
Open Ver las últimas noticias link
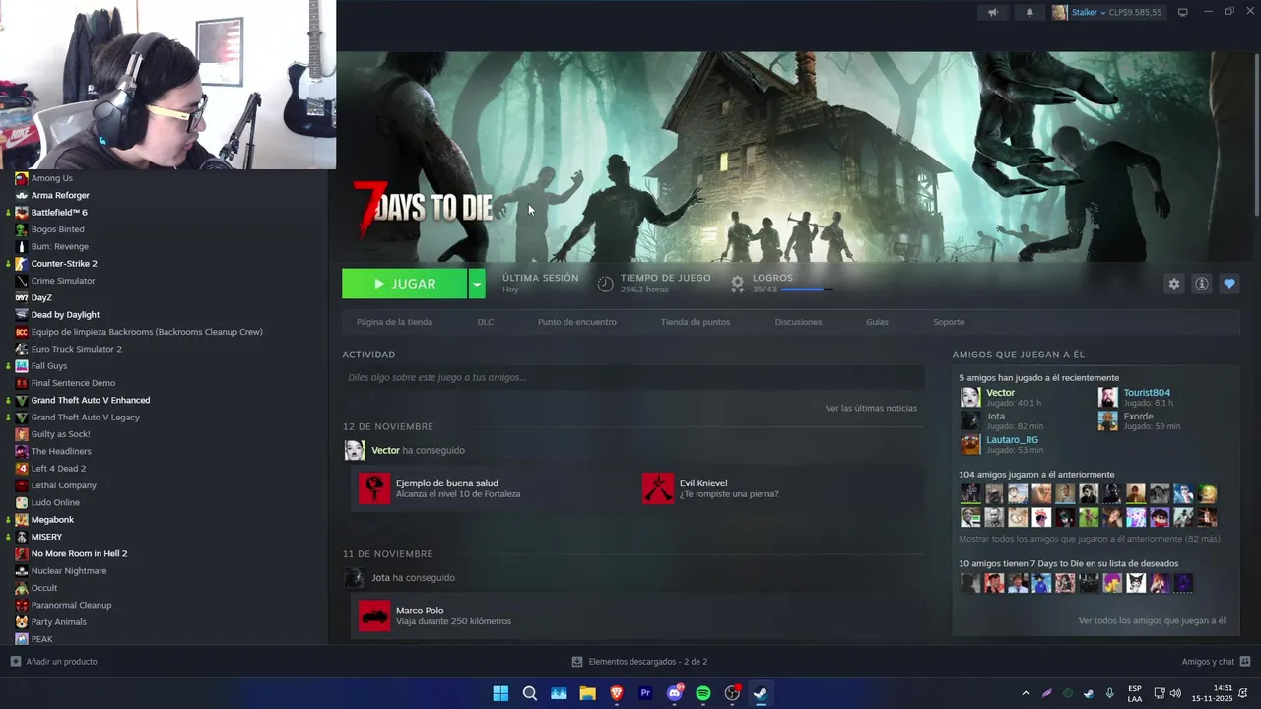871,408
